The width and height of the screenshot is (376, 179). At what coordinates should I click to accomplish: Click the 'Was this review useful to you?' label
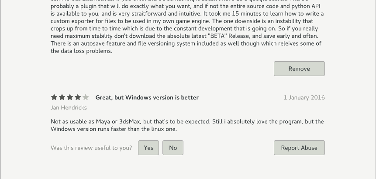pyautogui.click(x=91, y=148)
